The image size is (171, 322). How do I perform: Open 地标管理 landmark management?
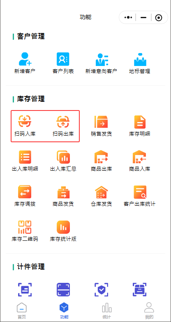click(140, 59)
